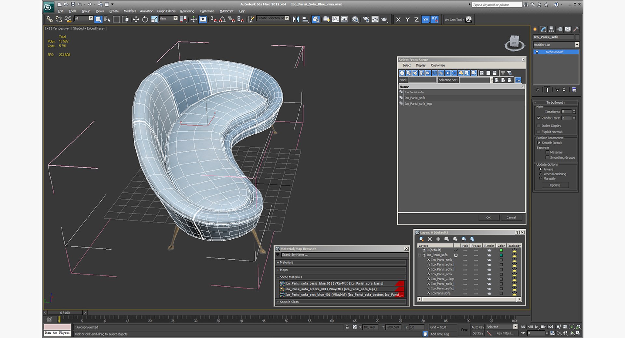Image resolution: width=625 pixels, height=338 pixels.
Task: Open the Modifier List dropdown
Action: (x=577, y=45)
